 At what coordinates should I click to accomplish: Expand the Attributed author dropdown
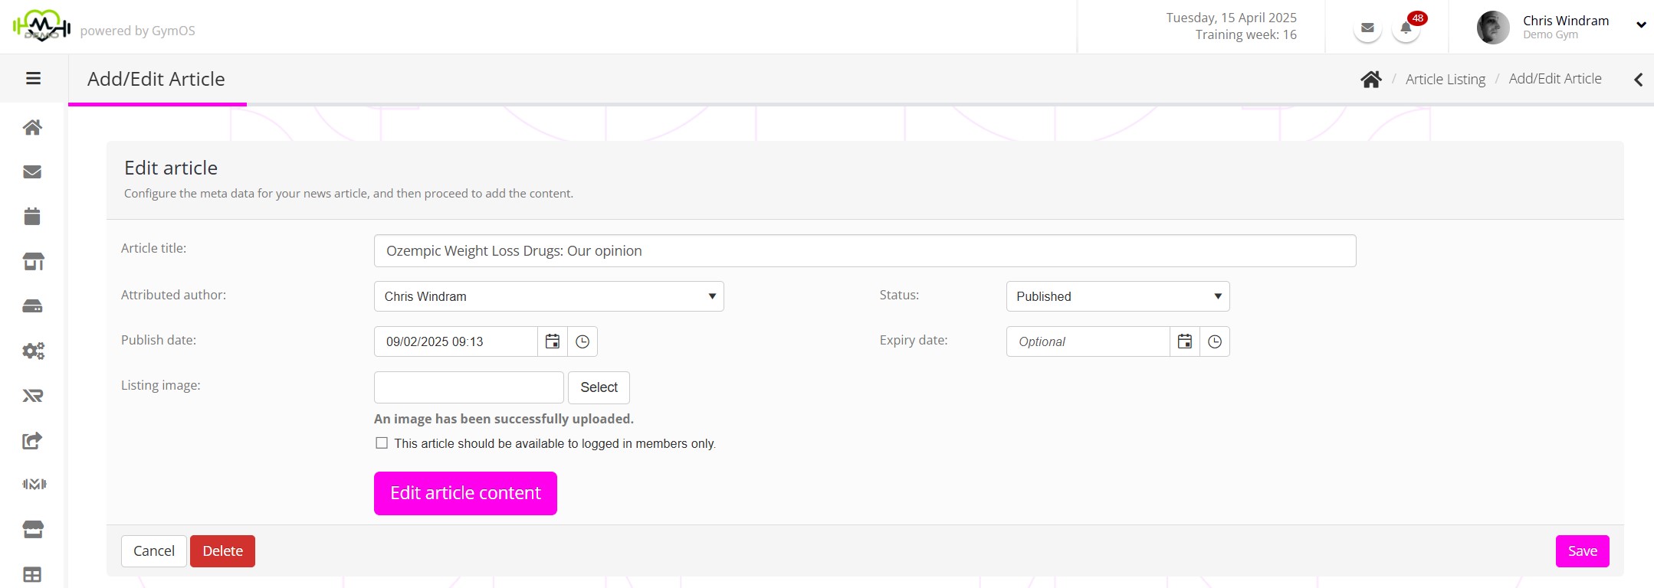click(548, 296)
